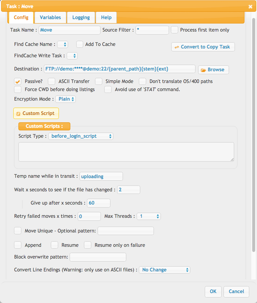The width and height of the screenshot is (257, 303).
Task: Open the Max Threads dropdown
Action: [149, 216]
